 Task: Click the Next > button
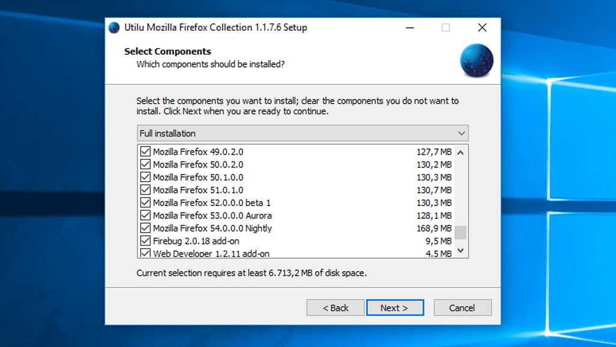click(395, 308)
